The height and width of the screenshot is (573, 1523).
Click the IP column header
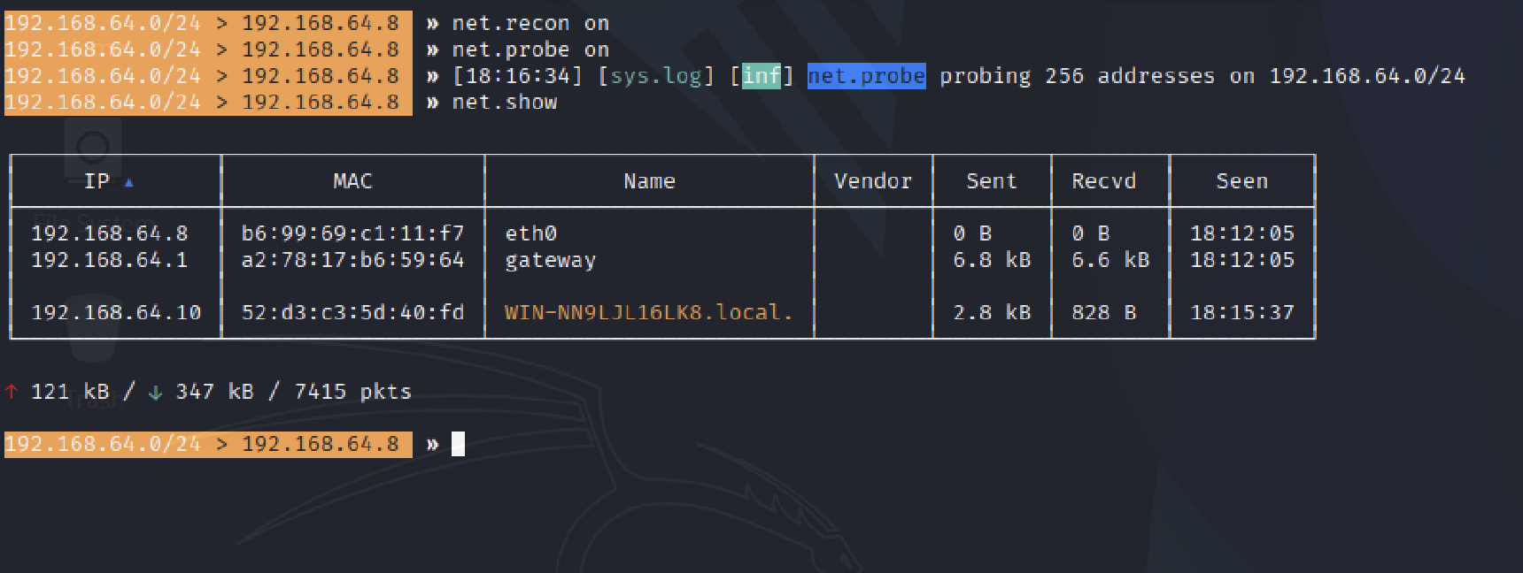coord(97,181)
